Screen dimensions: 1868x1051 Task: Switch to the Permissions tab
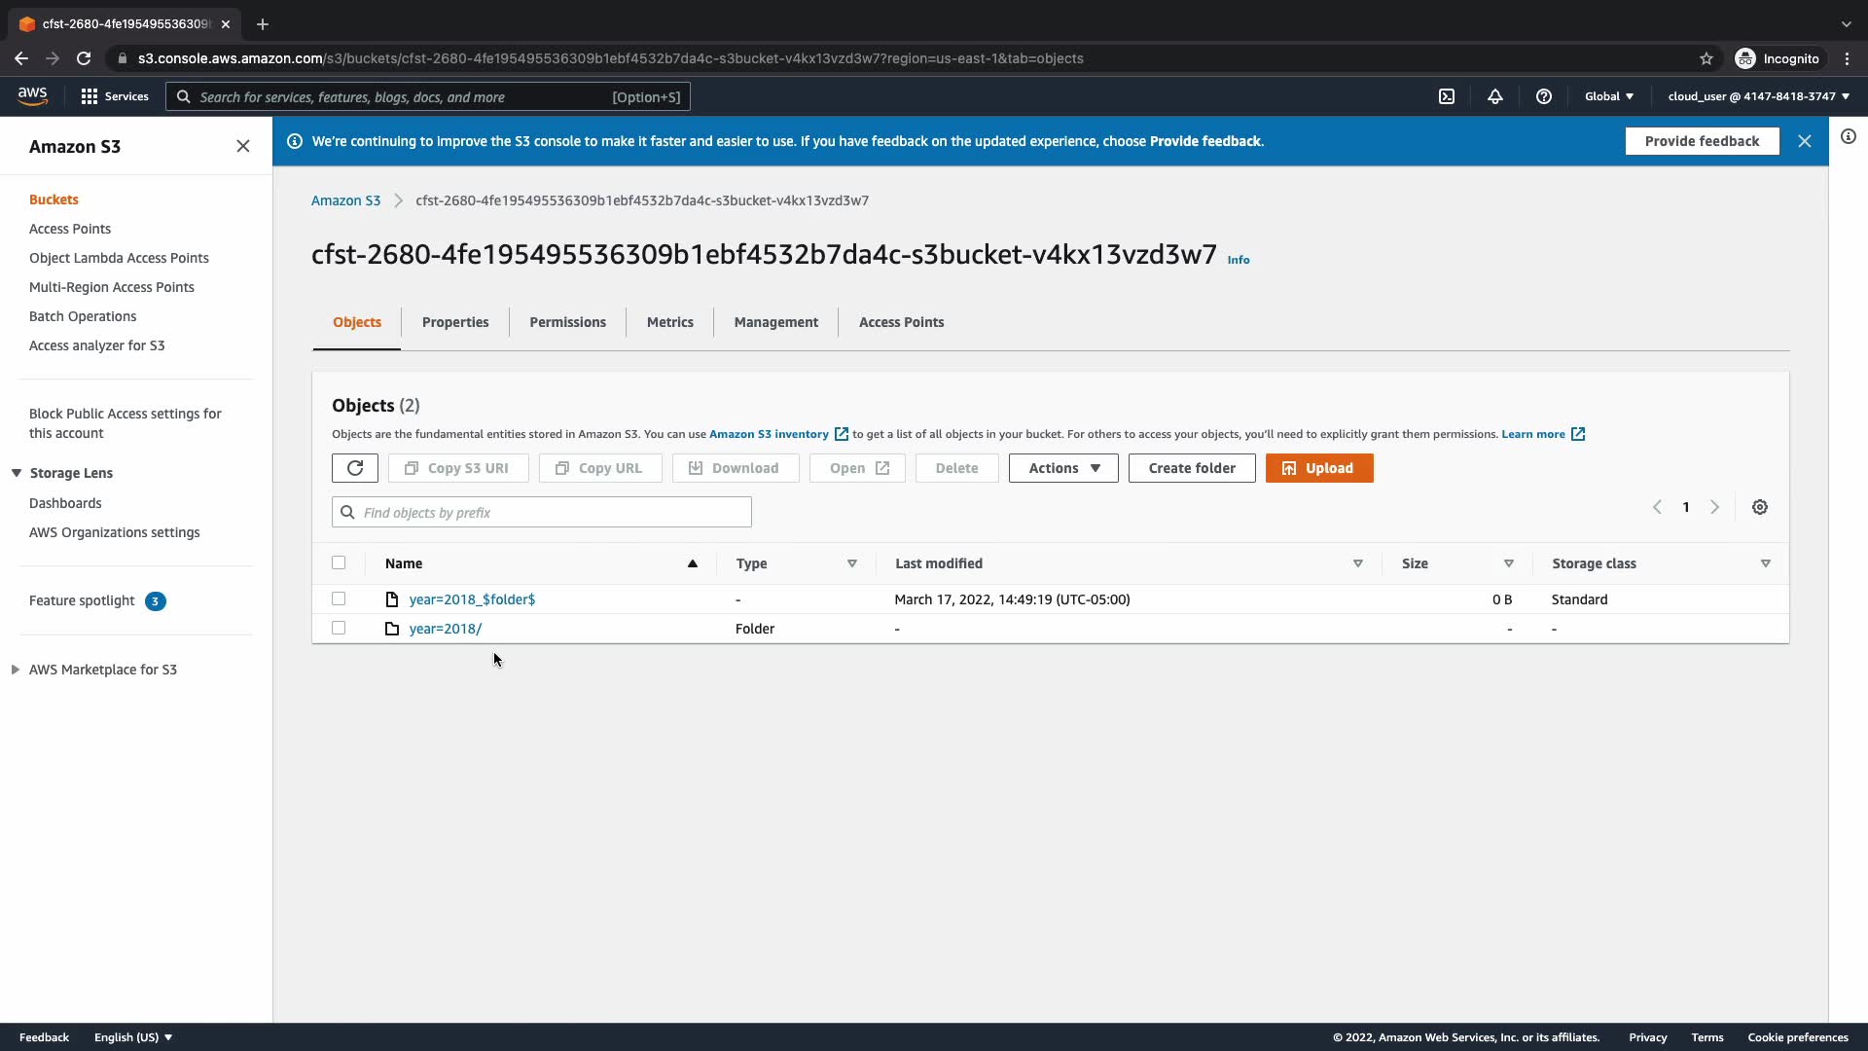[x=567, y=322]
